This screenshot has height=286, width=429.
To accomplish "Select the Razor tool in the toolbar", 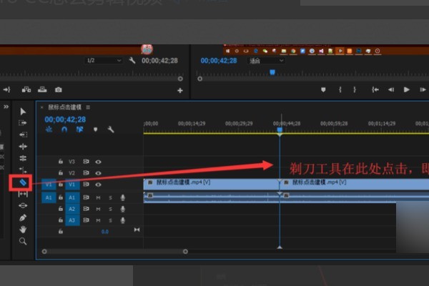I will (23, 183).
